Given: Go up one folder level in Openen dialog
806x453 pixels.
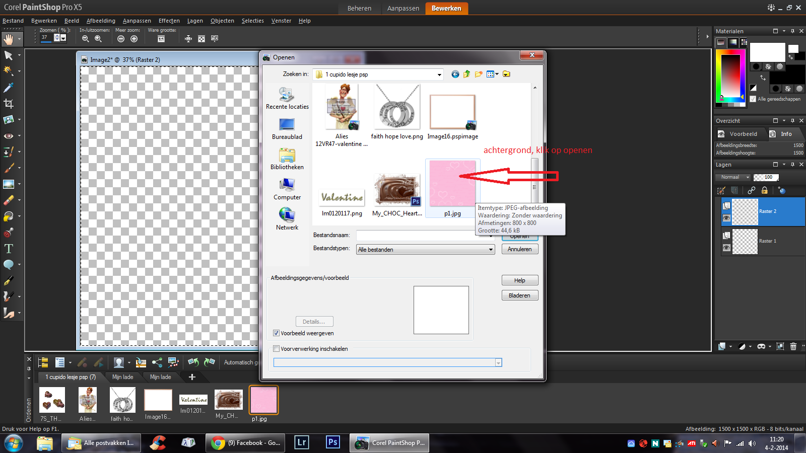Looking at the screenshot, I should pyautogui.click(x=467, y=74).
